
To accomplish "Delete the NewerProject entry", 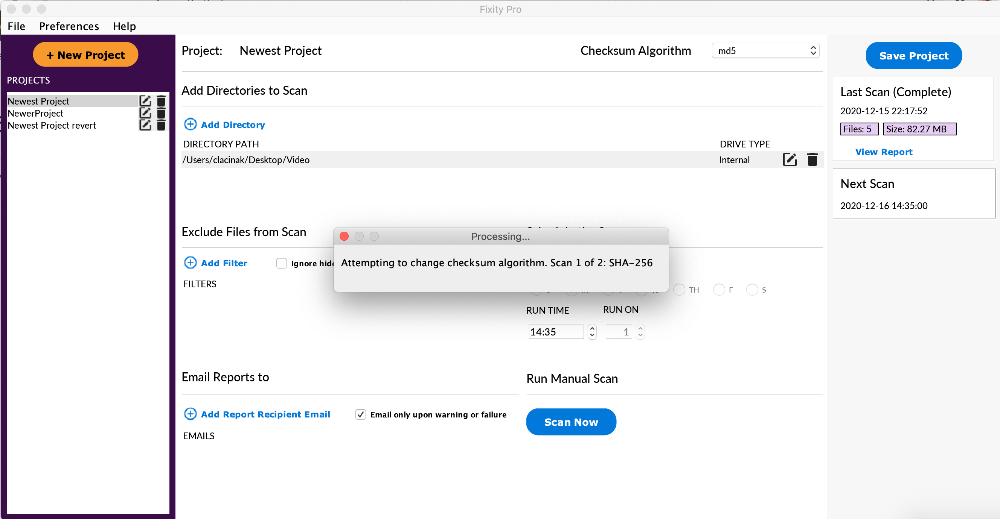I will (161, 113).
